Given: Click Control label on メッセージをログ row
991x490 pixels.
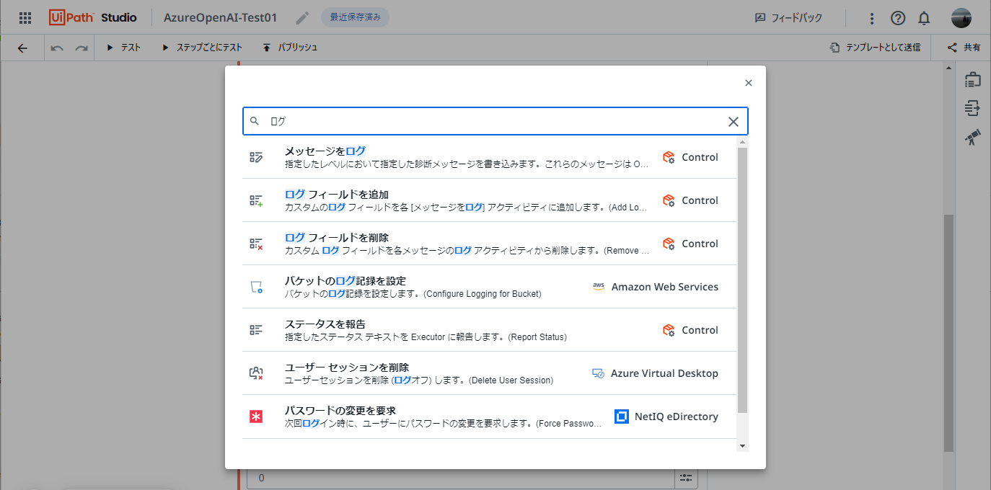Looking at the screenshot, I should (700, 157).
